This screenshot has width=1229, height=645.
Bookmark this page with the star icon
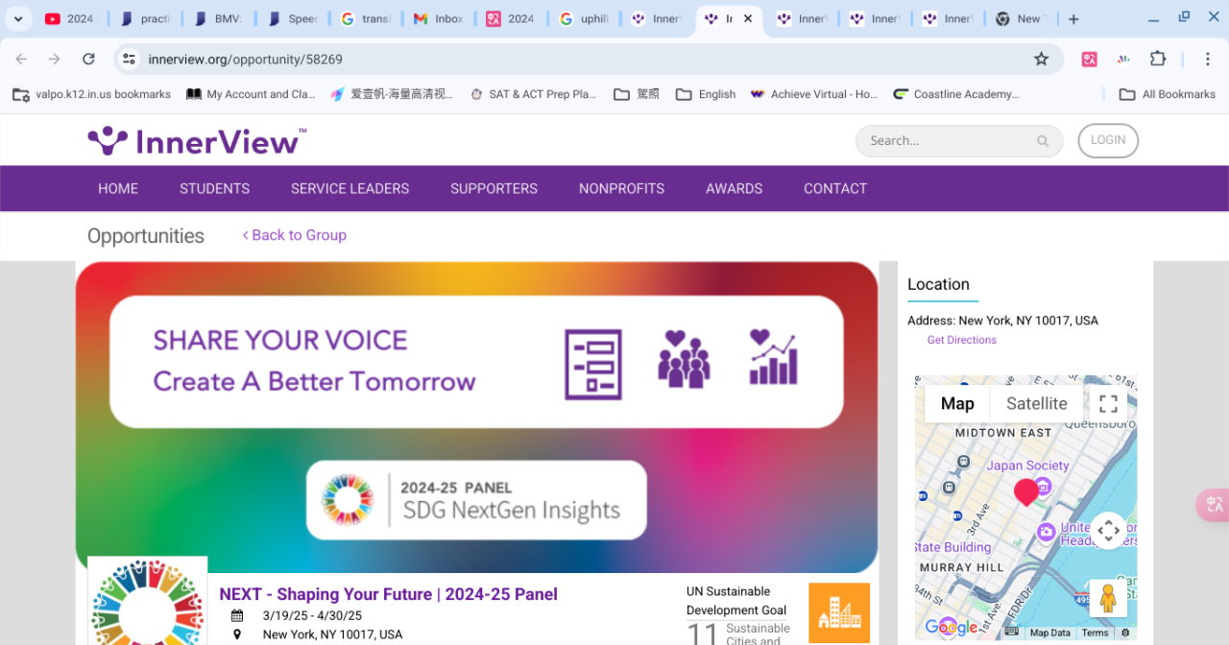(x=1041, y=59)
